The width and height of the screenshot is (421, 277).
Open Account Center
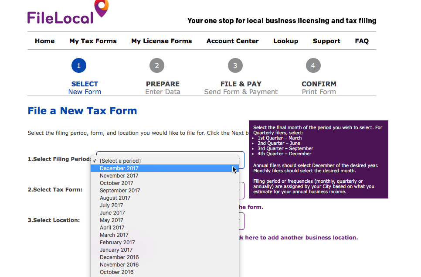click(x=232, y=41)
